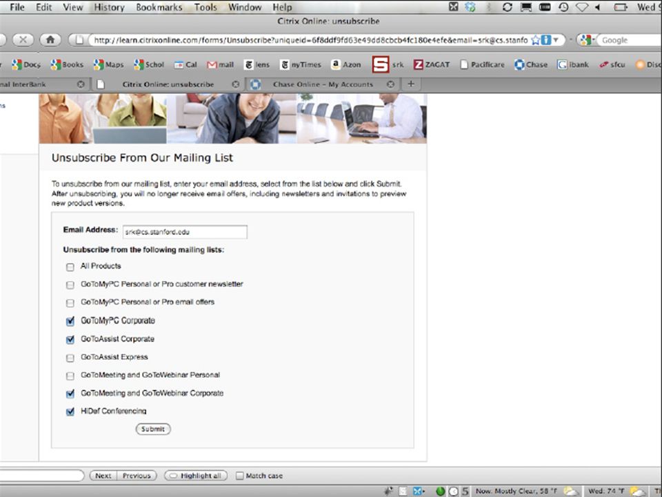This screenshot has height=497, width=662.
Task: Click the URL address bar
Action: tap(310, 40)
